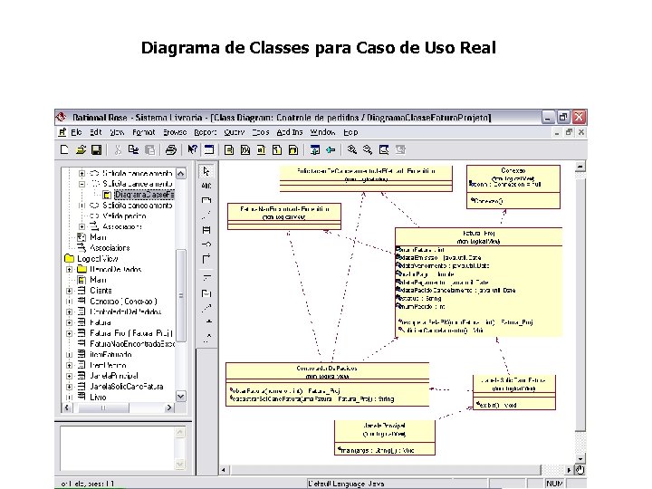Print the diagram using the printer icon

[x=171, y=149]
